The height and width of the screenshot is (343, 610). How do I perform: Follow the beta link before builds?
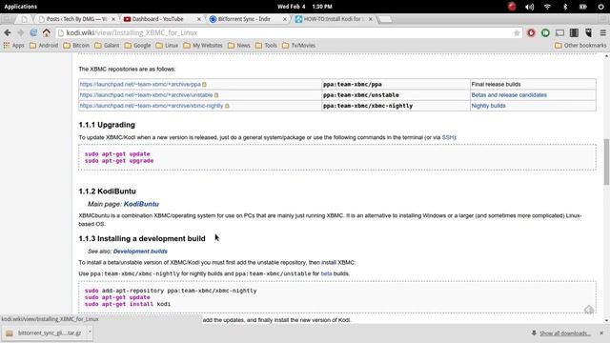[326, 273]
